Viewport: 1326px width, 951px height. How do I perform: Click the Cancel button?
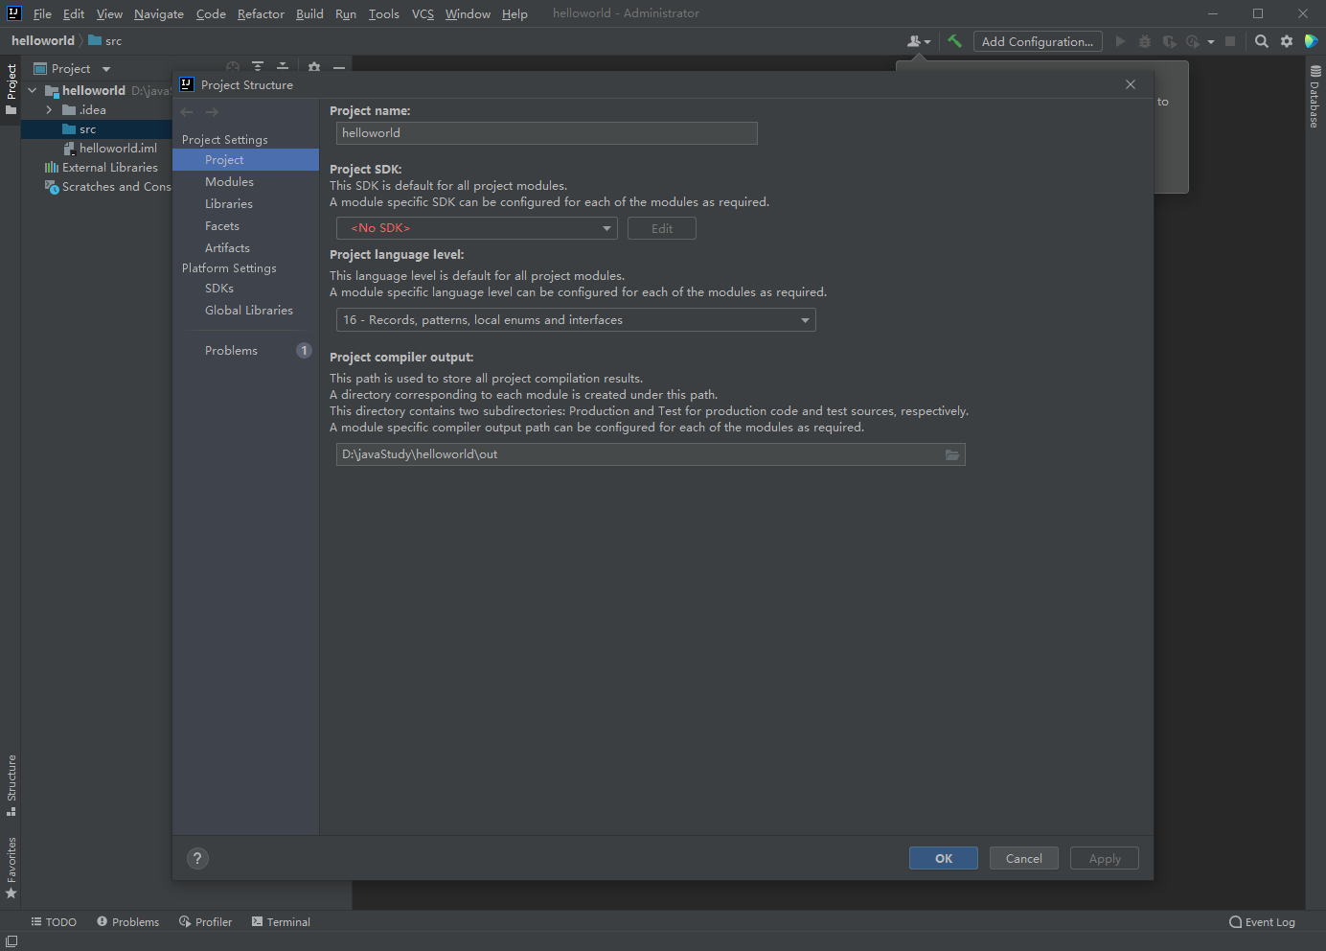tap(1024, 858)
